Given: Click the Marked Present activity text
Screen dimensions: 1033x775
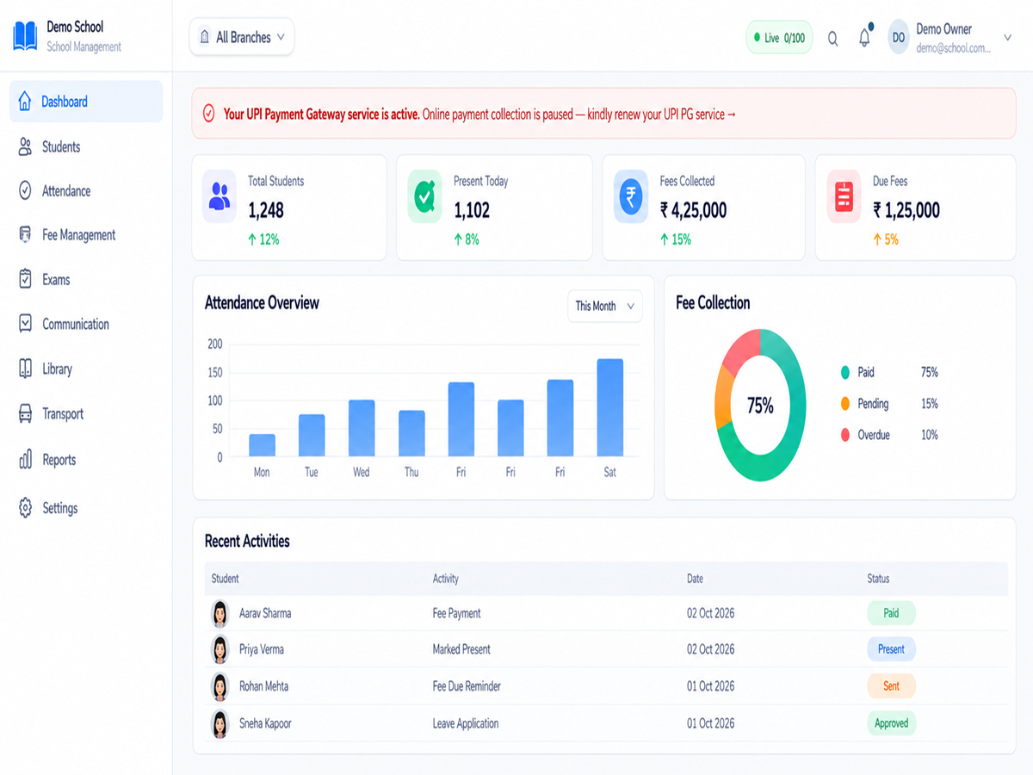Looking at the screenshot, I should [461, 649].
